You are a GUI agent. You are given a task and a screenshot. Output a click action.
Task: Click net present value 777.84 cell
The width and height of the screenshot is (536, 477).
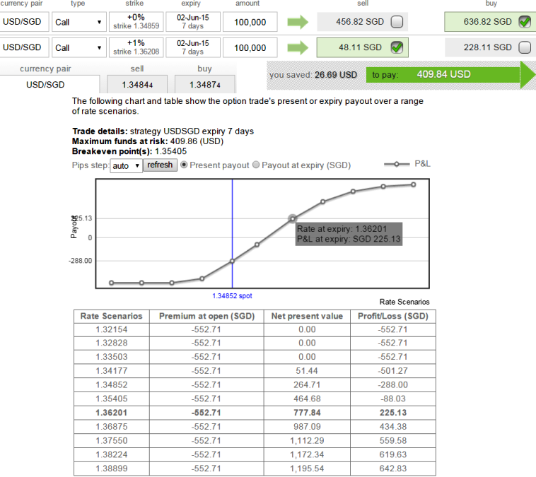[x=307, y=413]
